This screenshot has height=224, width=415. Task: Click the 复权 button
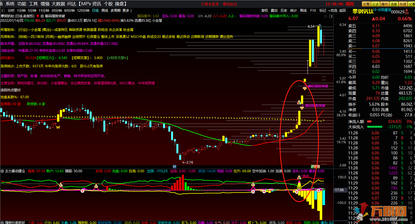[x=265, y=10]
